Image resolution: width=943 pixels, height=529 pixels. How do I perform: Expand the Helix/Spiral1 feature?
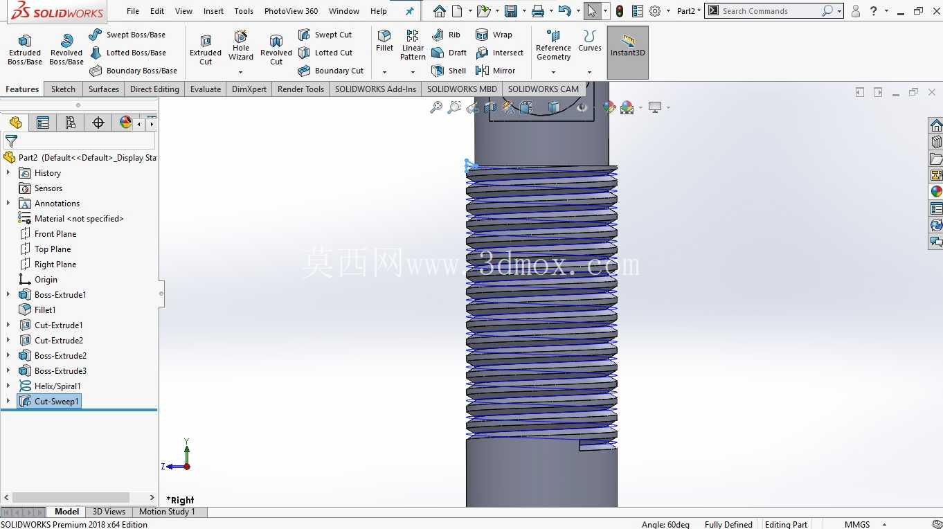coord(8,386)
